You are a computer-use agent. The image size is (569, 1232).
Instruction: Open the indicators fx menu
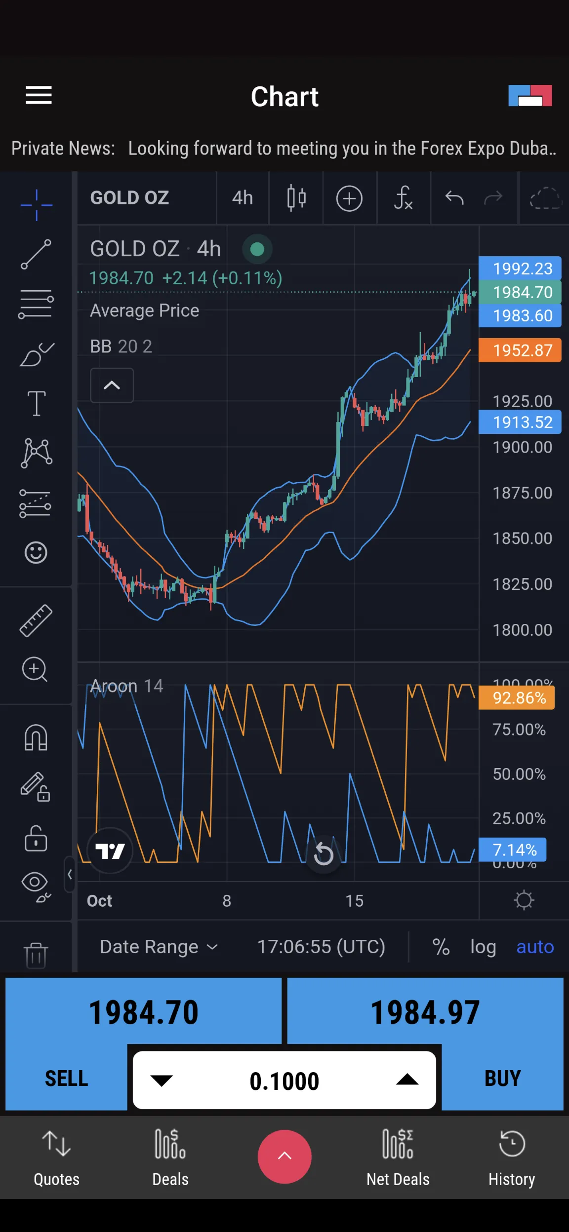(404, 198)
